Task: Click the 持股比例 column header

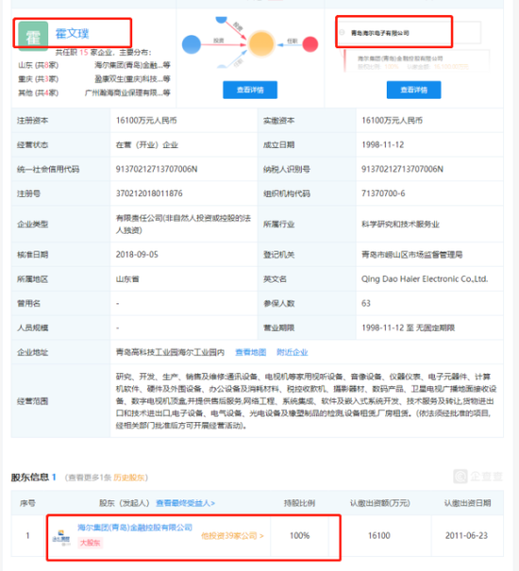Action: coord(299,503)
